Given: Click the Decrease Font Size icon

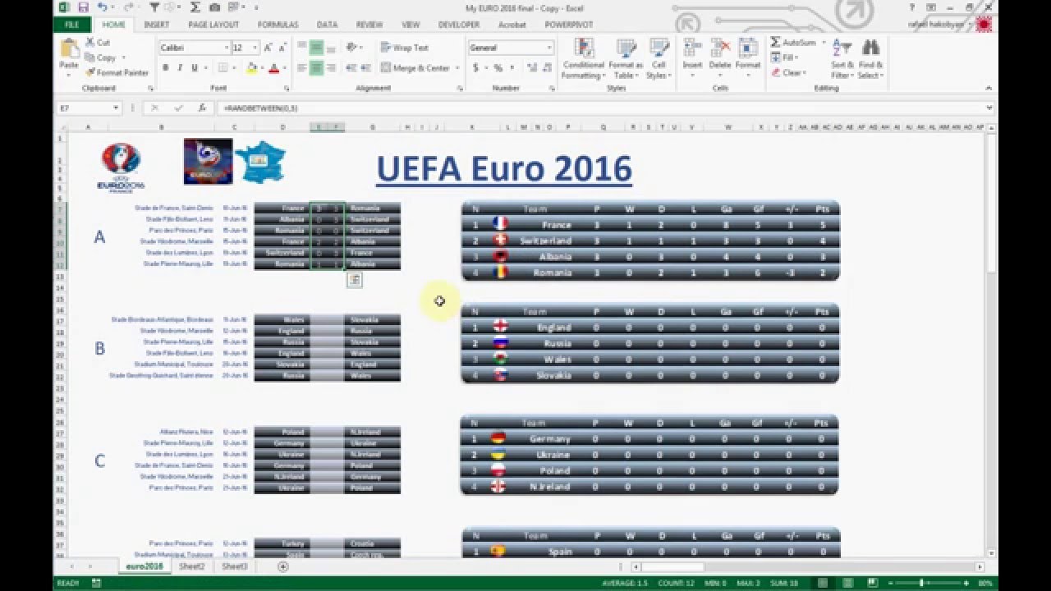Looking at the screenshot, I should click(281, 48).
